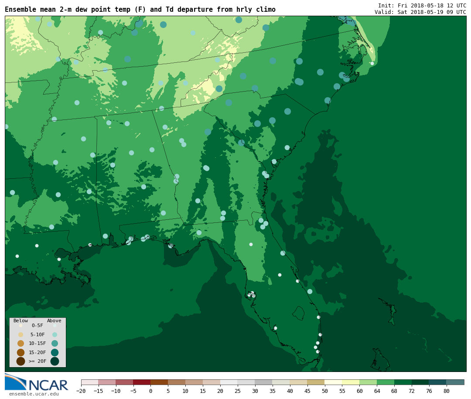Click the light green colorbar swatch between 60 and 64
Viewport: 471px width, 399px height.
click(x=368, y=382)
